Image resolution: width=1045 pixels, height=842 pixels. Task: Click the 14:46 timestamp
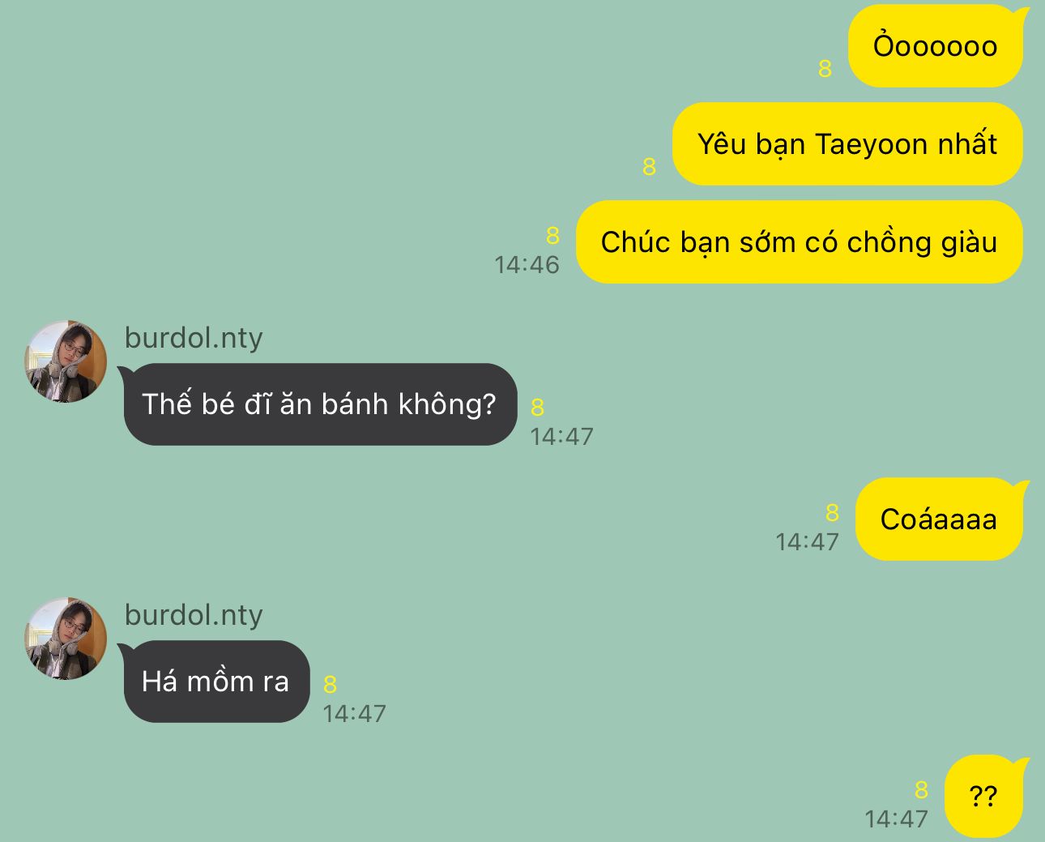pos(527,265)
